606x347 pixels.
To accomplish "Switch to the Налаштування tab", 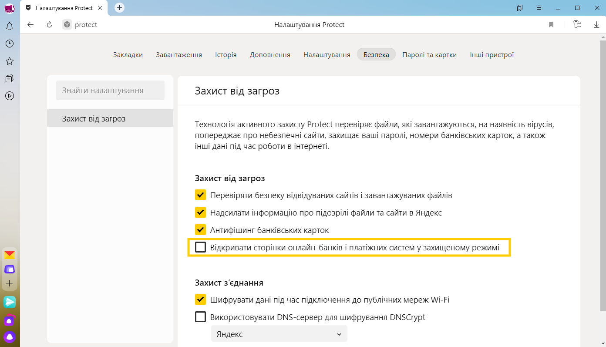I will tap(327, 54).
